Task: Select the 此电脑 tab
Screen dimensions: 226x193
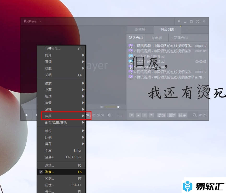Action: pyautogui.click(x=157, y=38)
